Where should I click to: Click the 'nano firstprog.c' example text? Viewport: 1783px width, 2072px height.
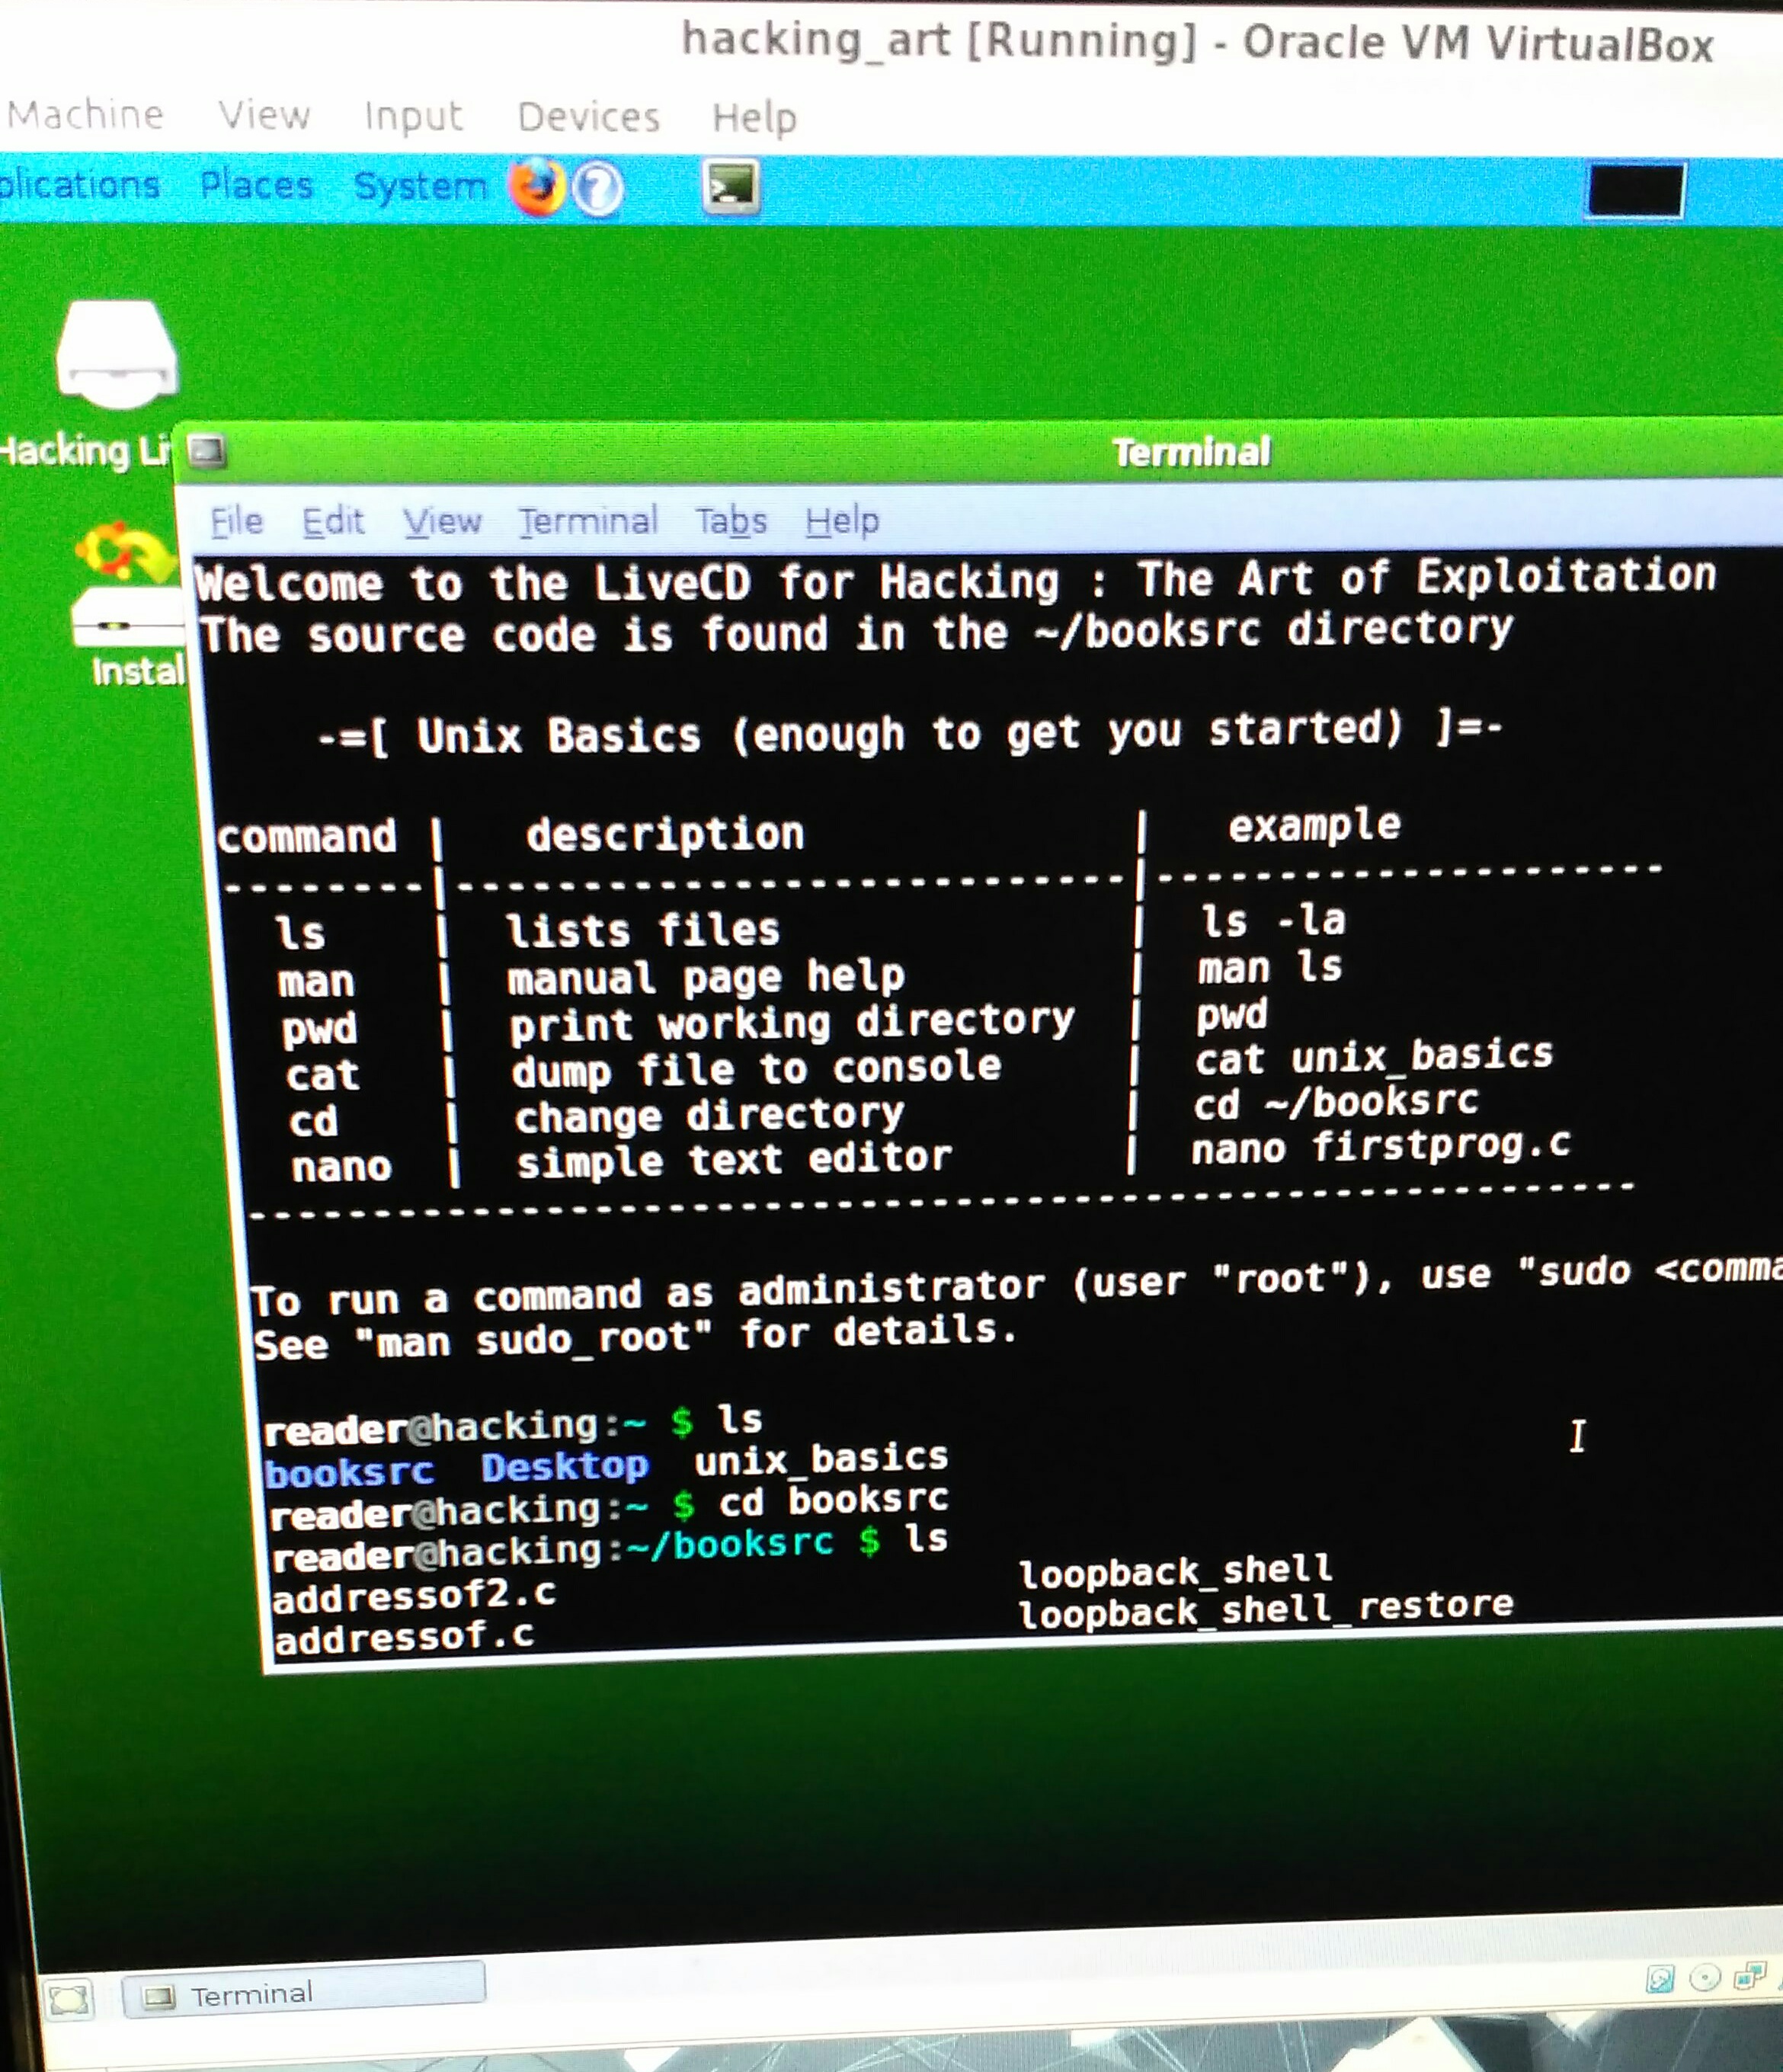tap(1381, 1147)
